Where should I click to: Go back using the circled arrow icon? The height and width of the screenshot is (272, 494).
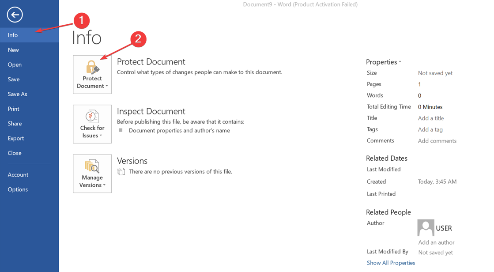(15, 15)
